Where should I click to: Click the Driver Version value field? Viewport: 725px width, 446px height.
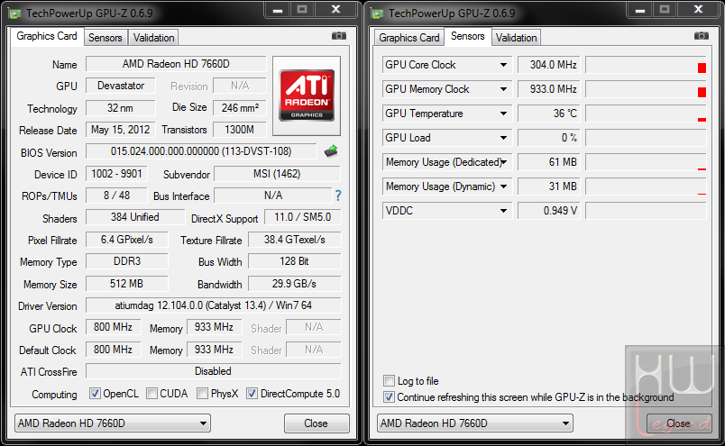pos(214,305)
